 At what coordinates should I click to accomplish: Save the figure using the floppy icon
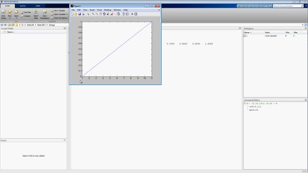(79, 14)
